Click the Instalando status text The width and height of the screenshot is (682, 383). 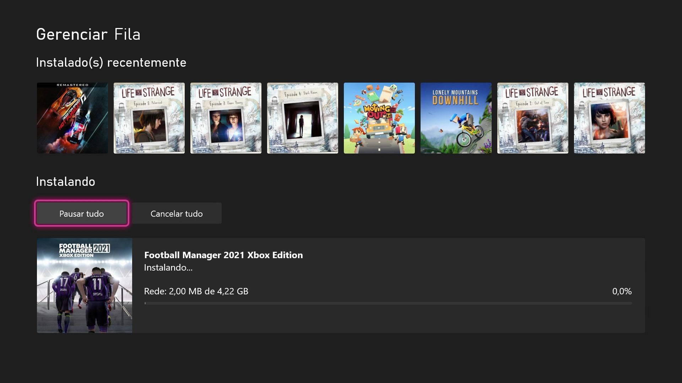[x=168, y=268]
